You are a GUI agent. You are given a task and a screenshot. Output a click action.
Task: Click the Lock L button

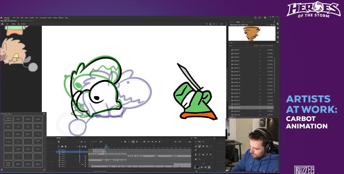38,142
